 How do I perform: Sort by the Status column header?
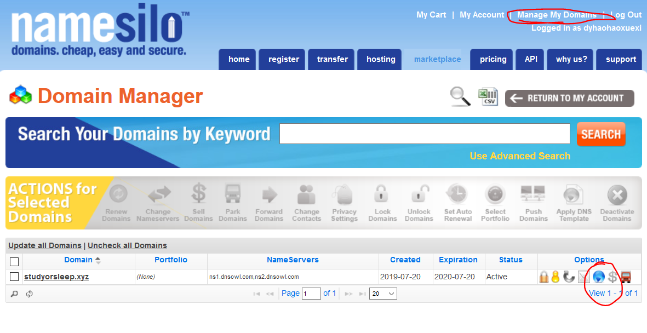click(511, 260)
